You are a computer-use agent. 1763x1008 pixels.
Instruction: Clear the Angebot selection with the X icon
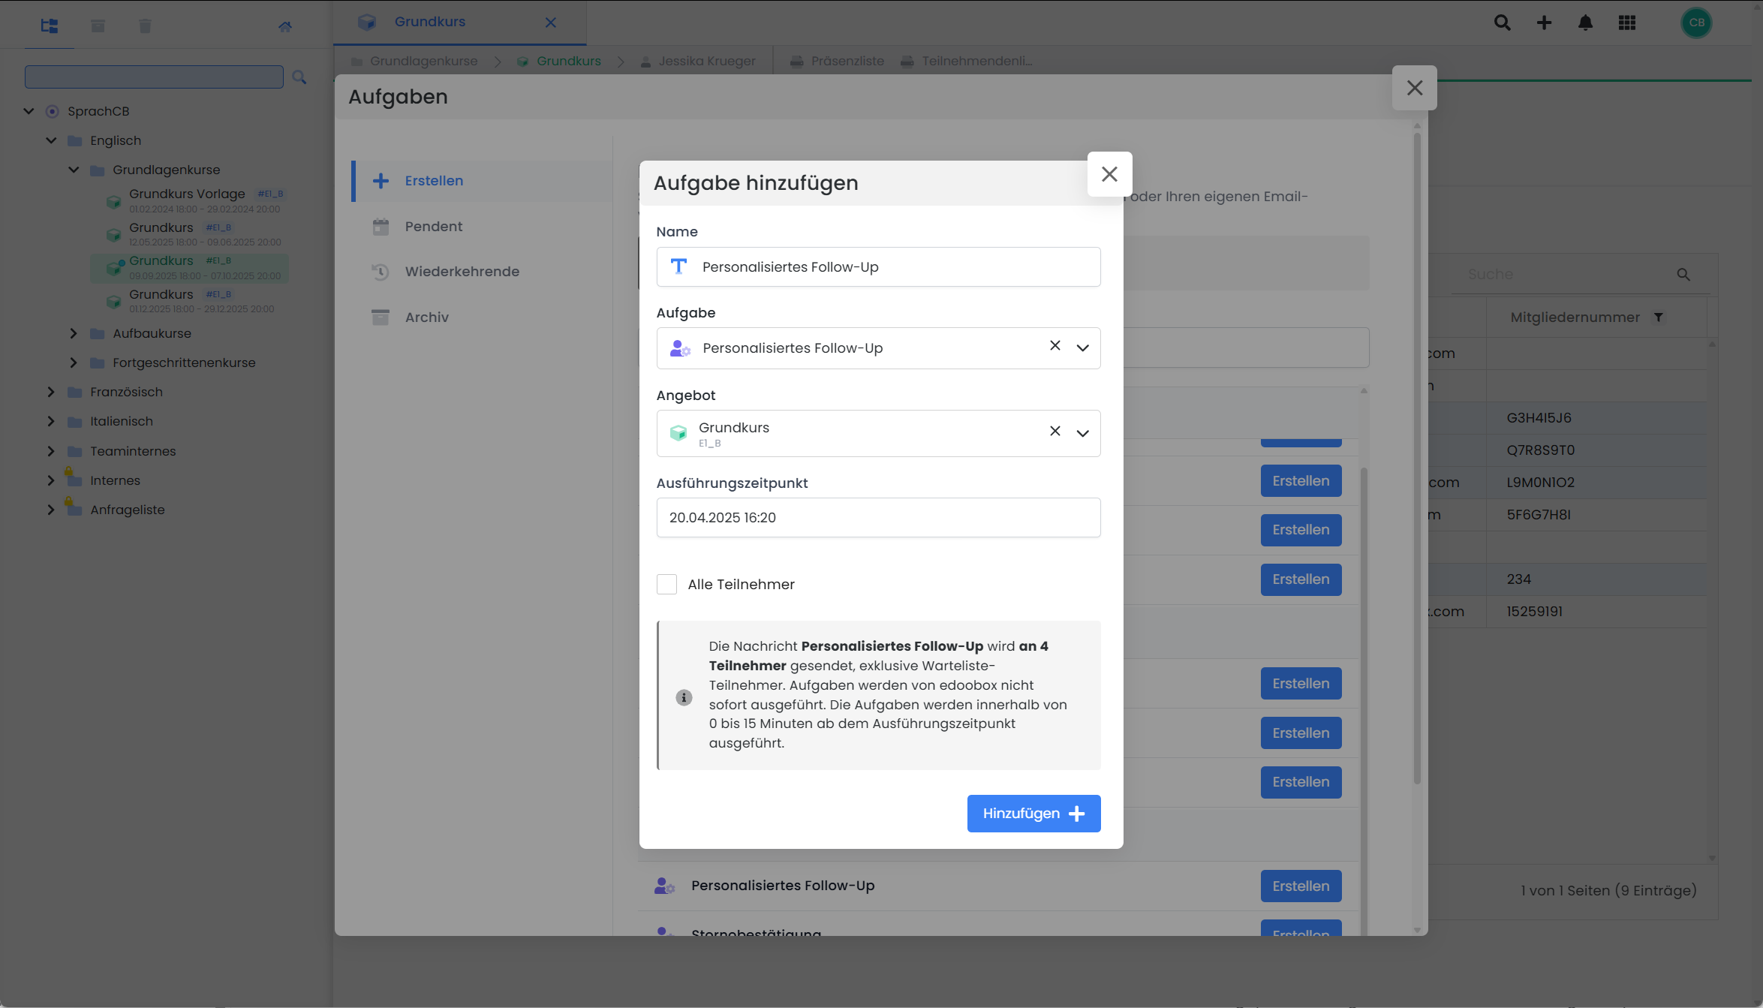coord(1054,431)
